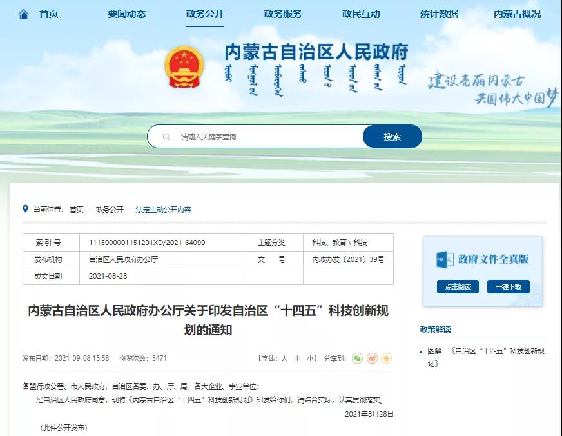Go to 要闻动态 section

pos(126,14)
